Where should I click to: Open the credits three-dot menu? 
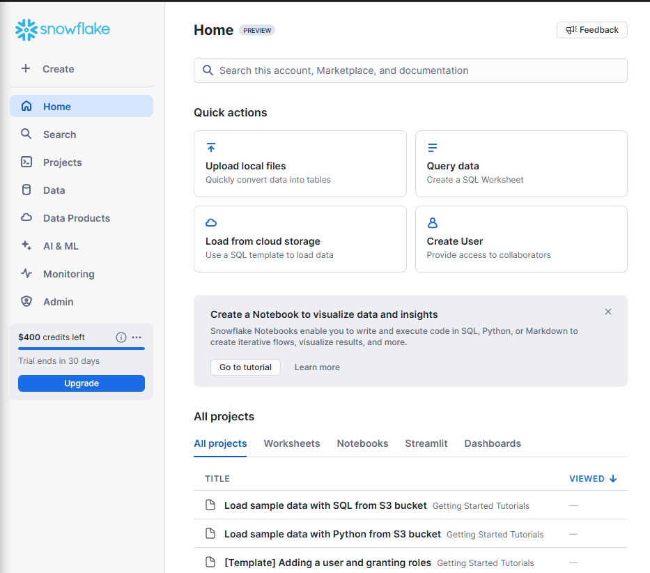137,337
